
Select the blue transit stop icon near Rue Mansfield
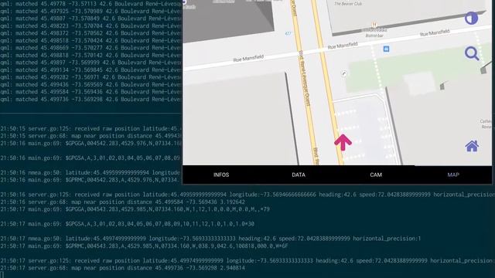coord(386,49)
